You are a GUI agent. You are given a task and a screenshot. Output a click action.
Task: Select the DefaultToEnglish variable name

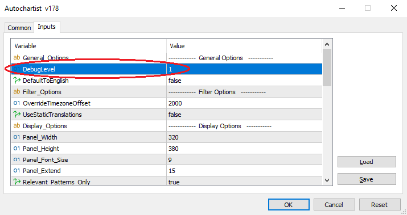point(46,81)
